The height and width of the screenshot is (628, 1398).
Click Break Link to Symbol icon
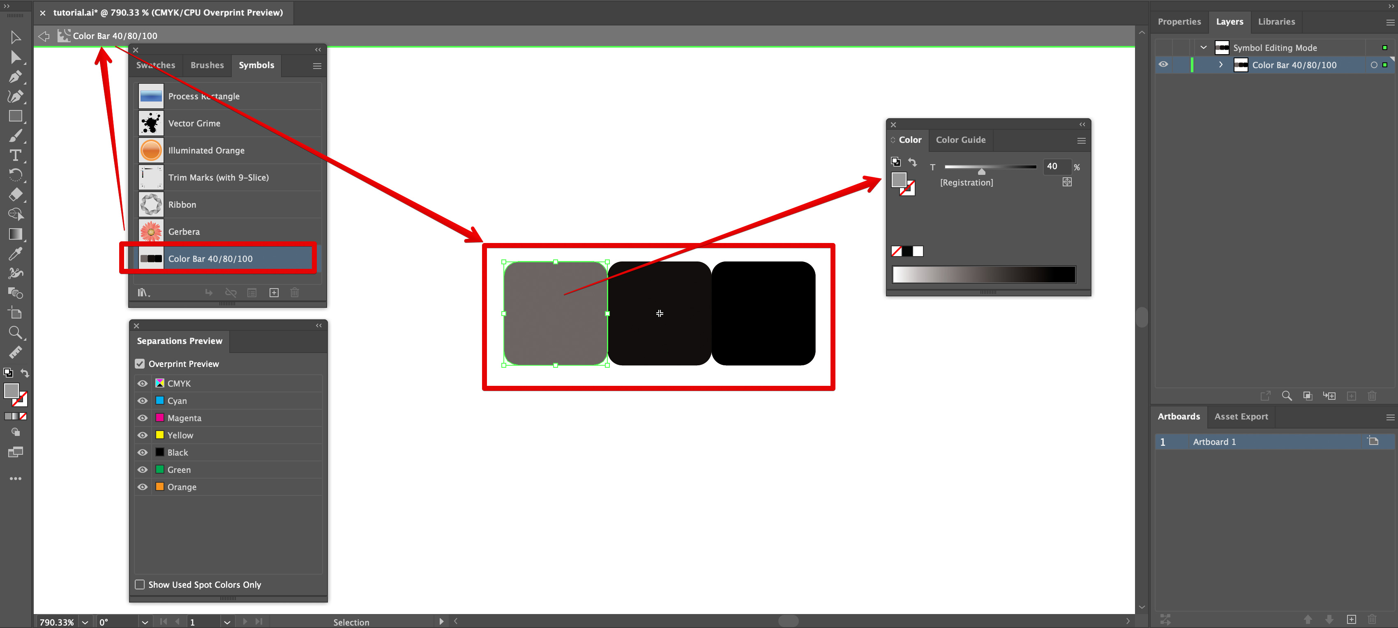point(231,292)
